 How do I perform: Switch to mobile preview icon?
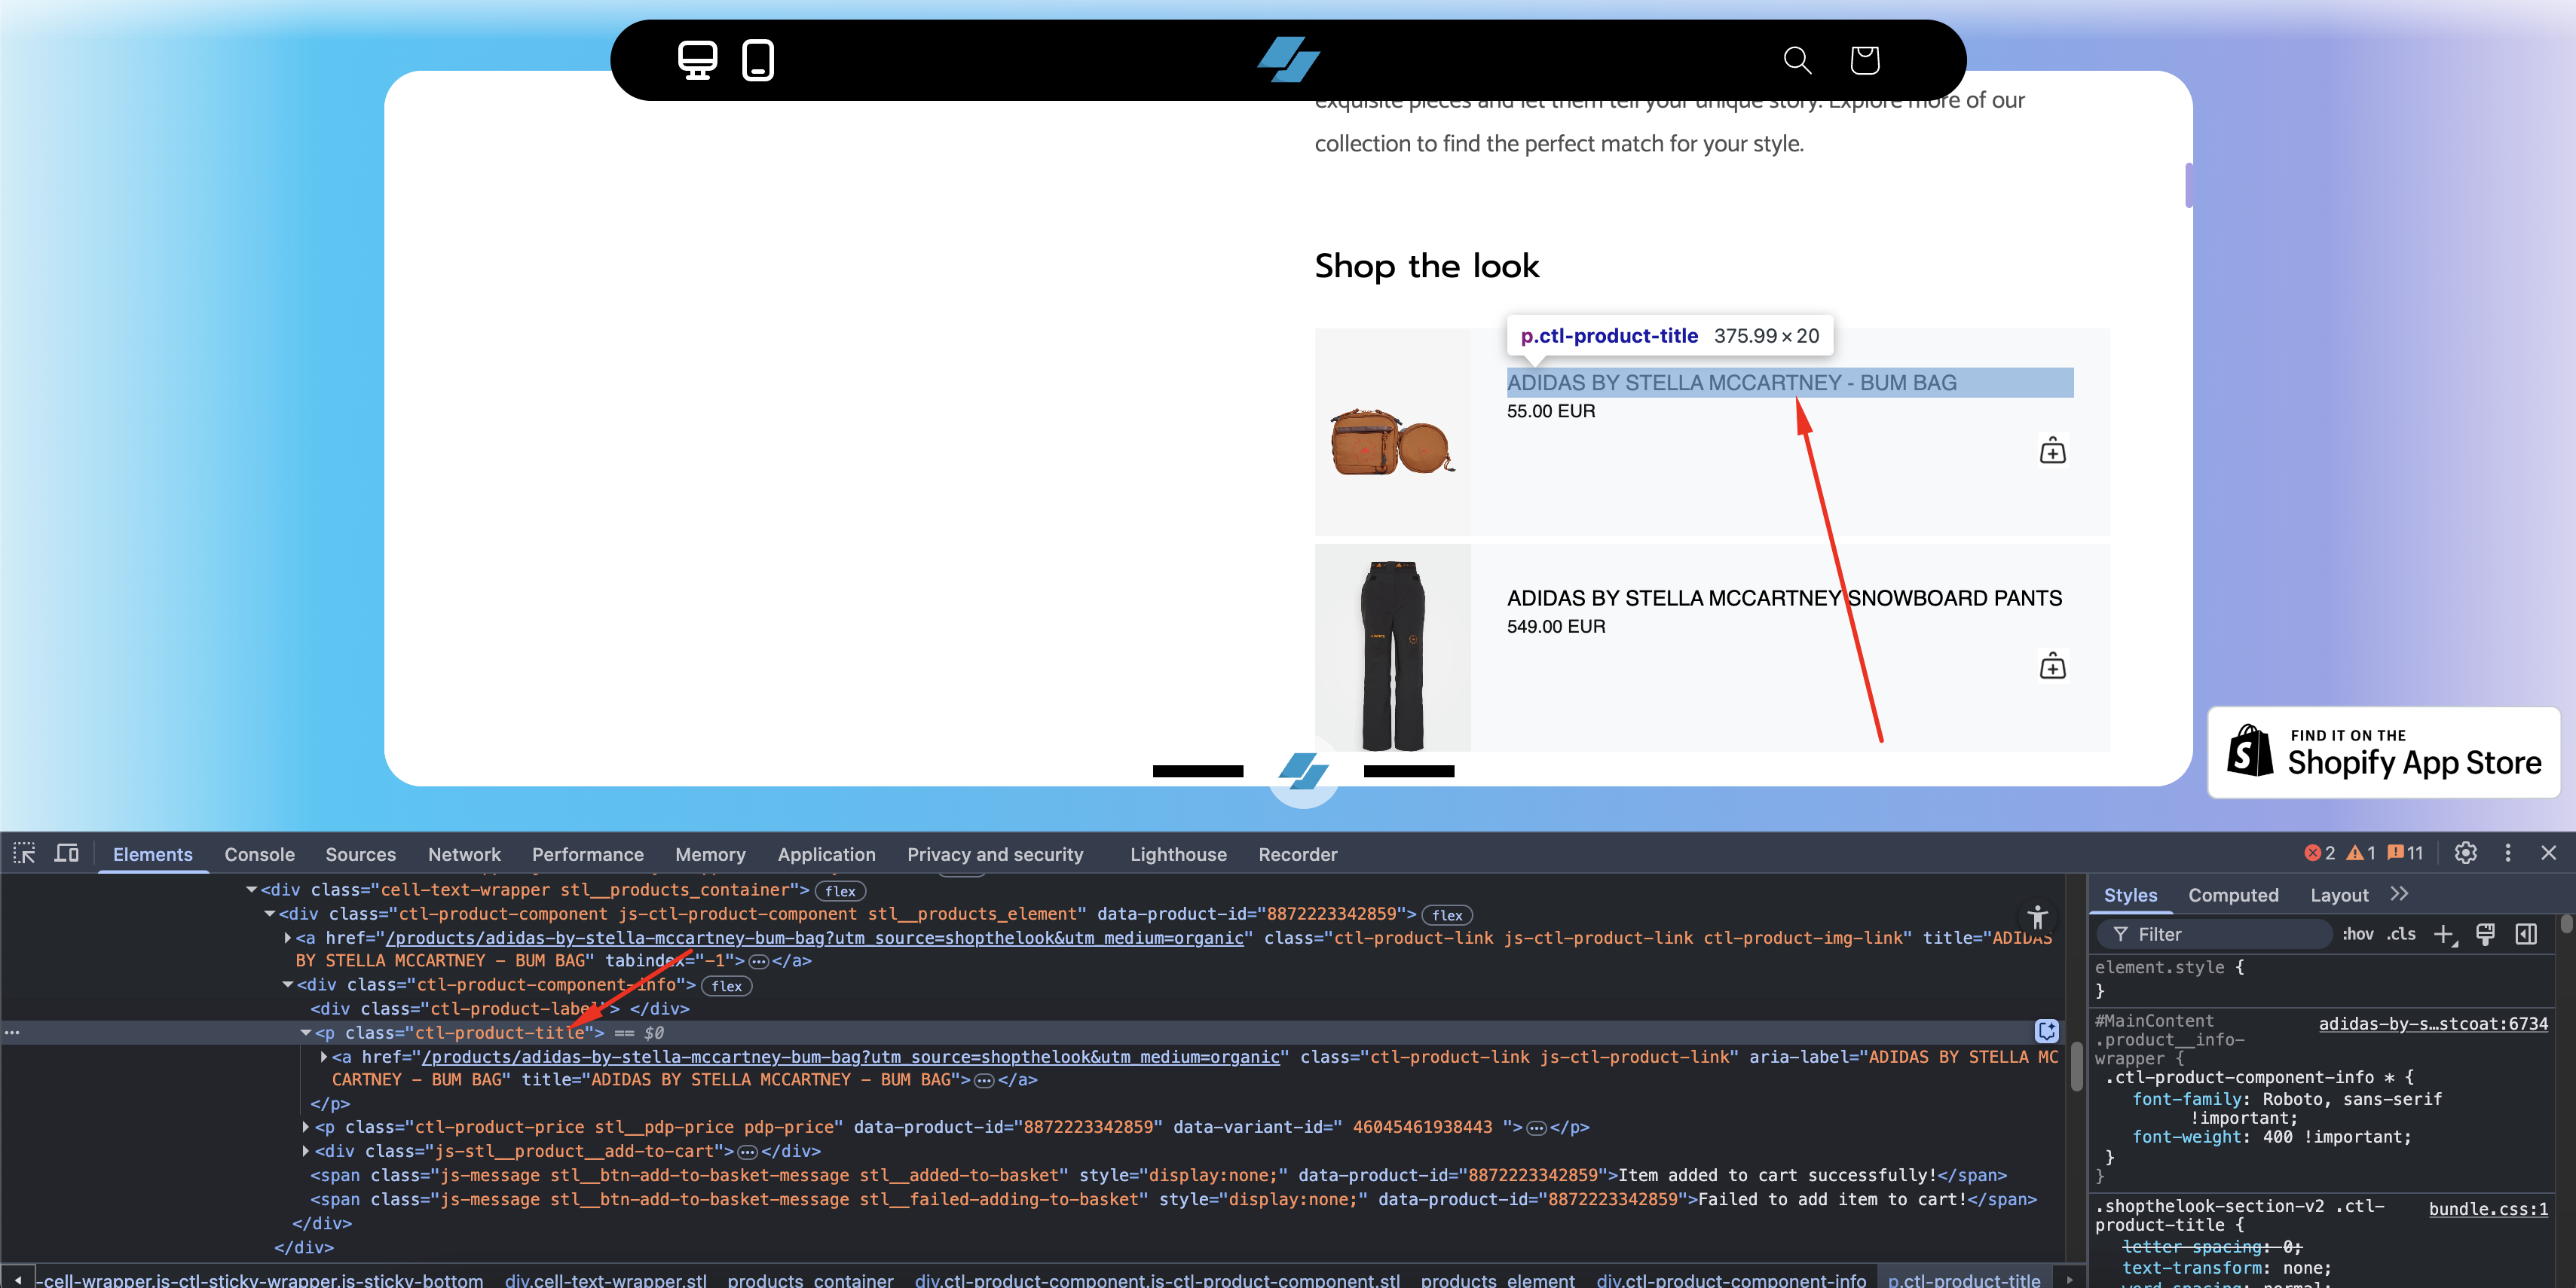(x=758, y=60)
